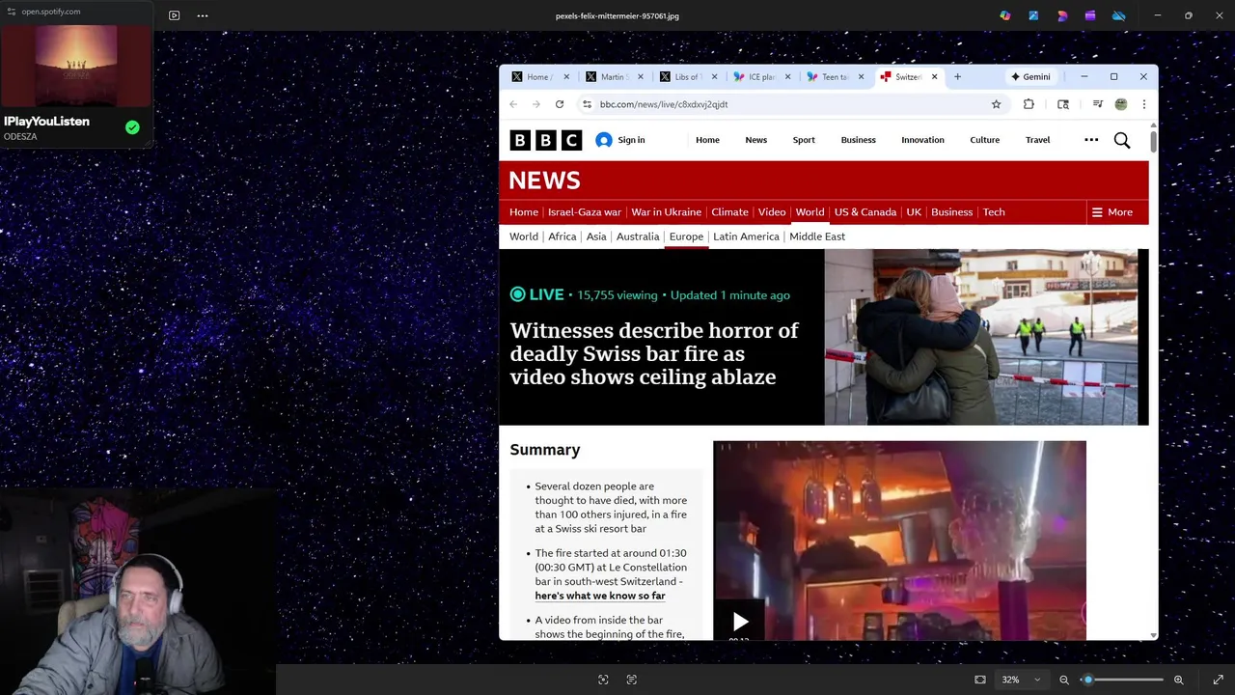
Task: Expand the More hamburger menu in News bar
Action: 1111,212
